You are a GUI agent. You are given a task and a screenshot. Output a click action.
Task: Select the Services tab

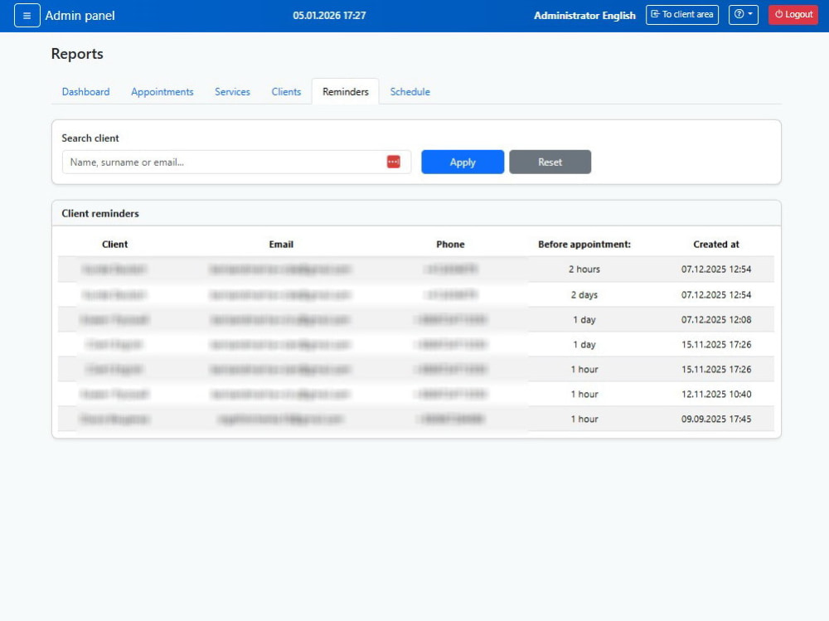pos(232,91)
